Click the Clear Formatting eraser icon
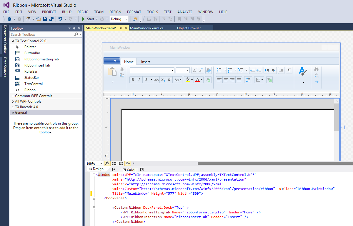The image size is (353, 226). point(208,70)
